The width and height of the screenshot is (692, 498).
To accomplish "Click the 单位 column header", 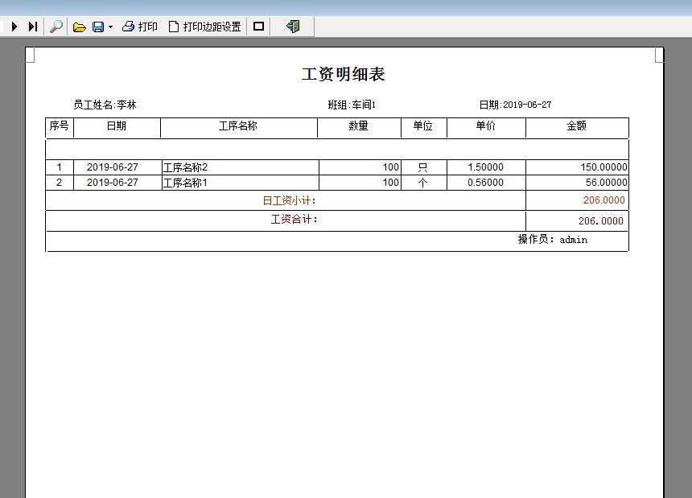I will coord(422,126).
